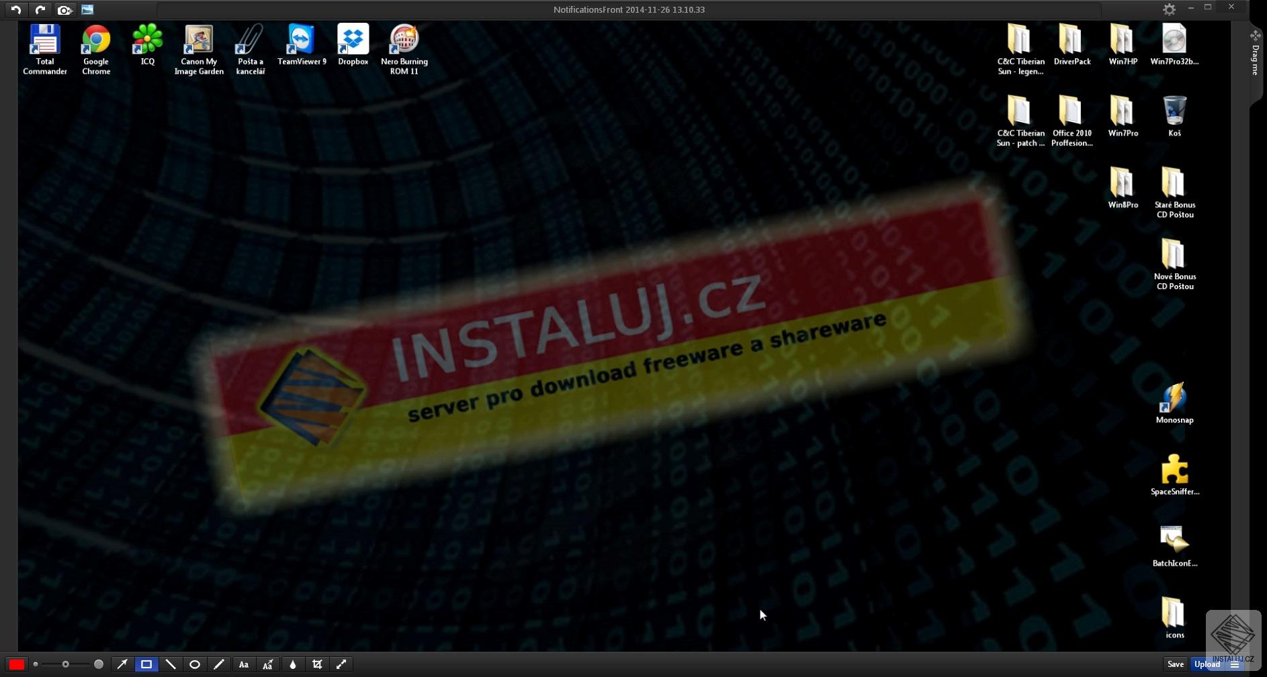Select the Rectangle tool
This screenshot has height=677, width=1267.
(x=146, y=664)
